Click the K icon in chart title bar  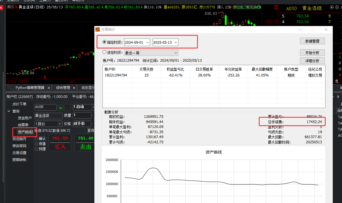coord(9,7)
